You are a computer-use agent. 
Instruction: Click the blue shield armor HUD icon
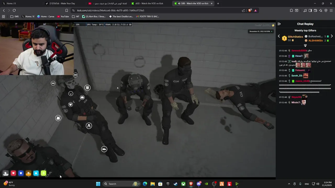point(21,173)
